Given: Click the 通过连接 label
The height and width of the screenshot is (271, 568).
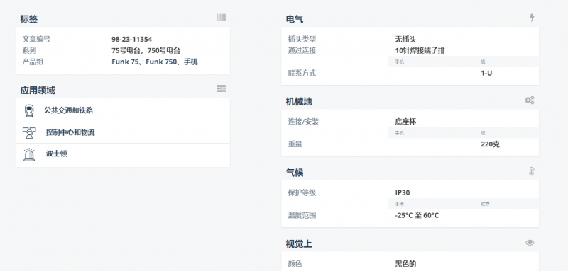Looking at the screenshot, I should [302, 50].
